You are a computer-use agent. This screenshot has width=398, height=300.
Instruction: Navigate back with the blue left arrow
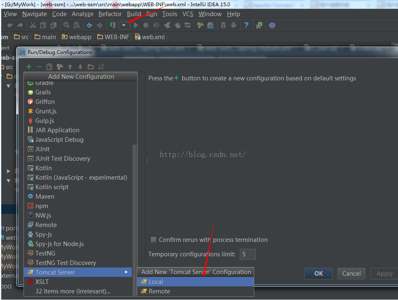coord(89,25)
